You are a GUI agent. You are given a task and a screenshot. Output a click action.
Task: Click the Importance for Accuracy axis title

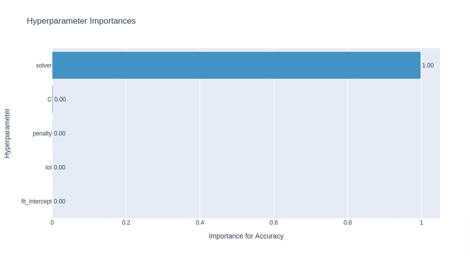coord(246,236)
